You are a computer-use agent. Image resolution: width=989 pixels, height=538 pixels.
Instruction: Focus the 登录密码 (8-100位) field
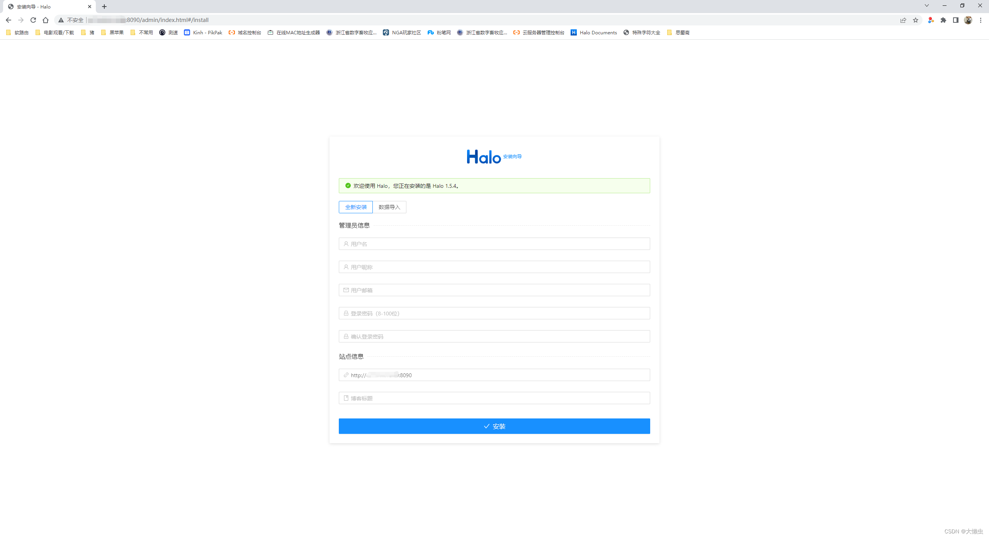494,313
